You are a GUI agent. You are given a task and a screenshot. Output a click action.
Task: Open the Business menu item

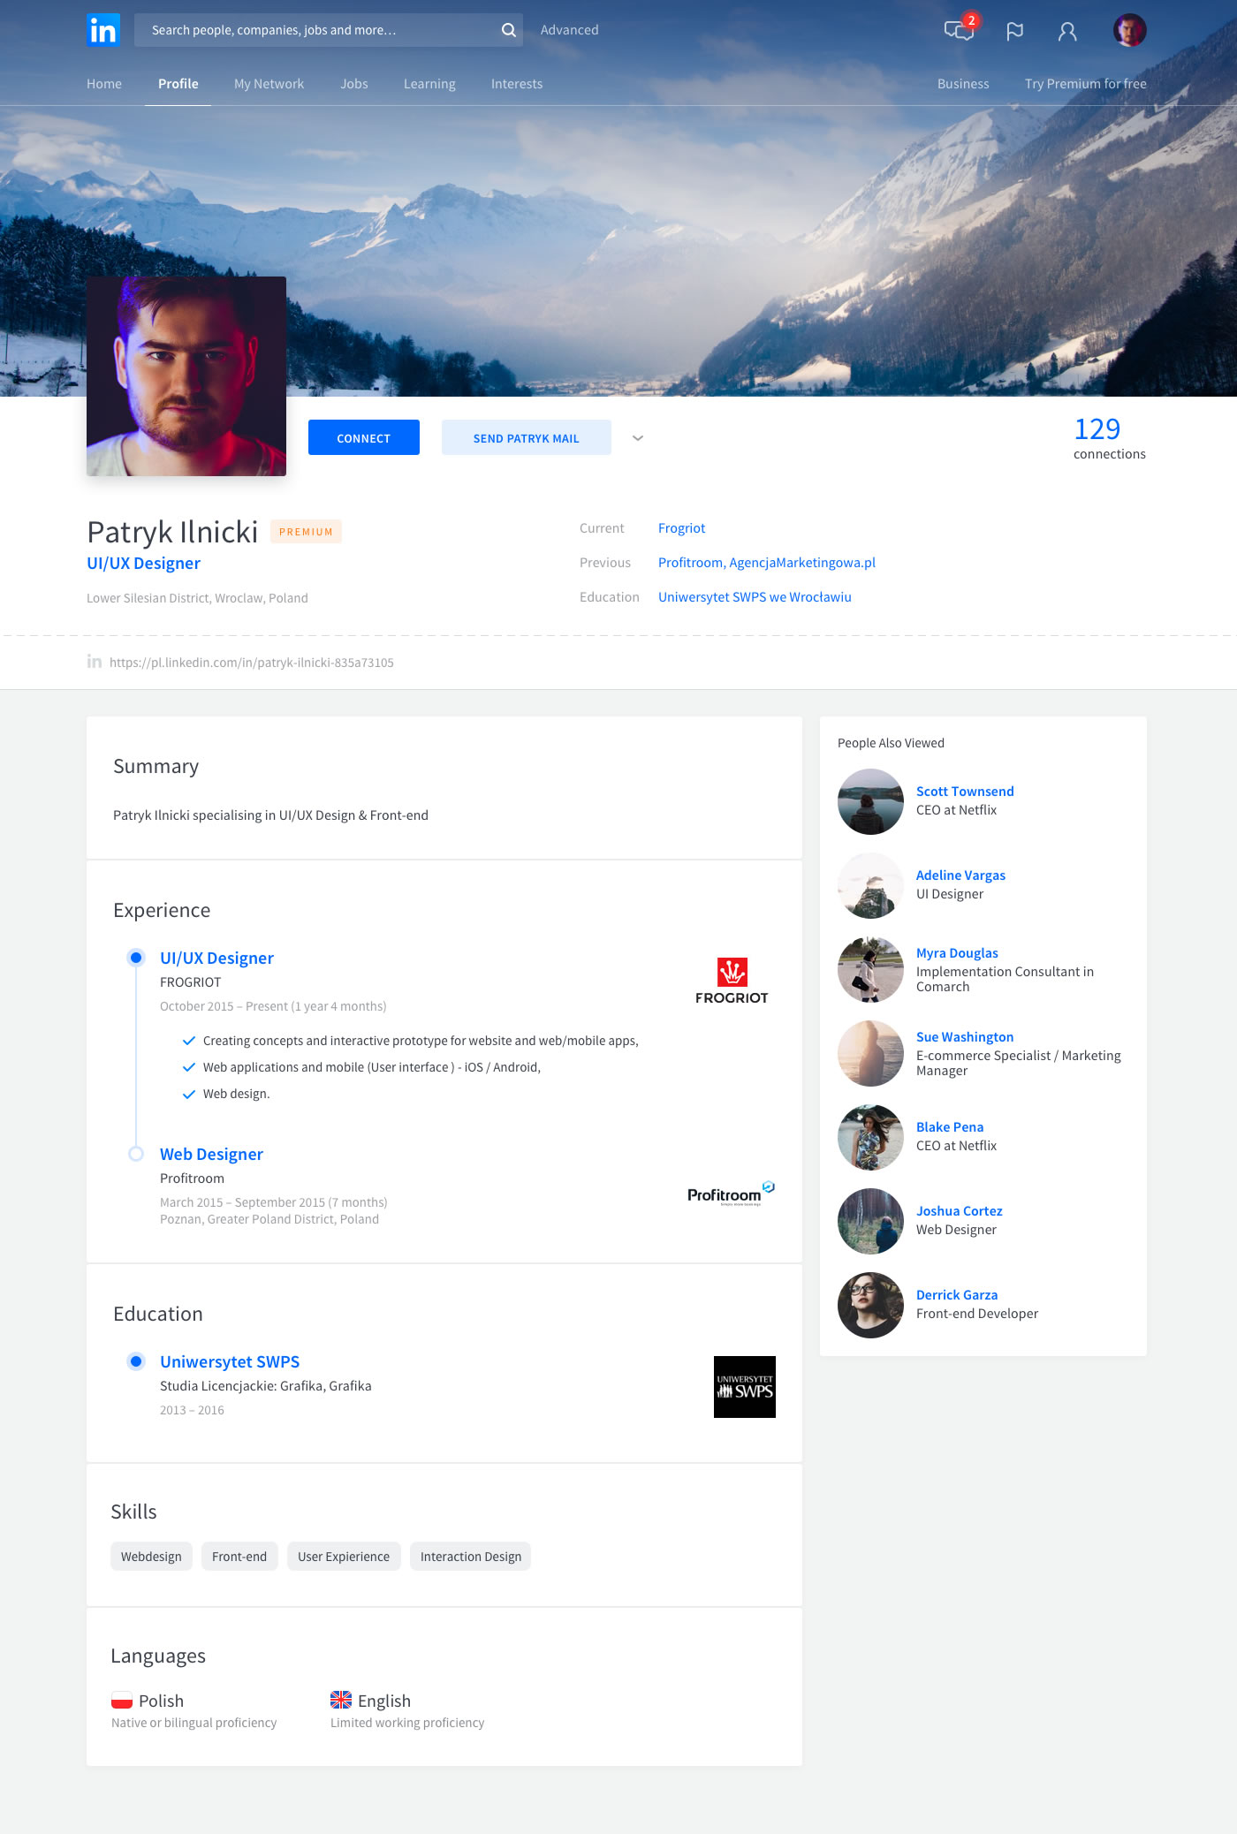pyautogui.click(x=963, y=84)
